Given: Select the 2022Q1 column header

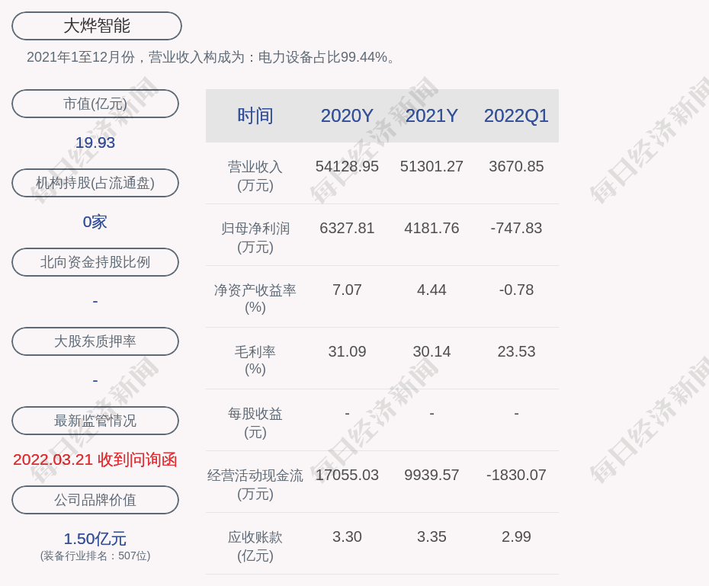Looking at the screenshot, I should point(516,116).
